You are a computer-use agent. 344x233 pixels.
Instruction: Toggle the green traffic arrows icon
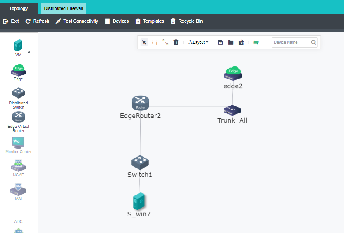coord(256,42)
